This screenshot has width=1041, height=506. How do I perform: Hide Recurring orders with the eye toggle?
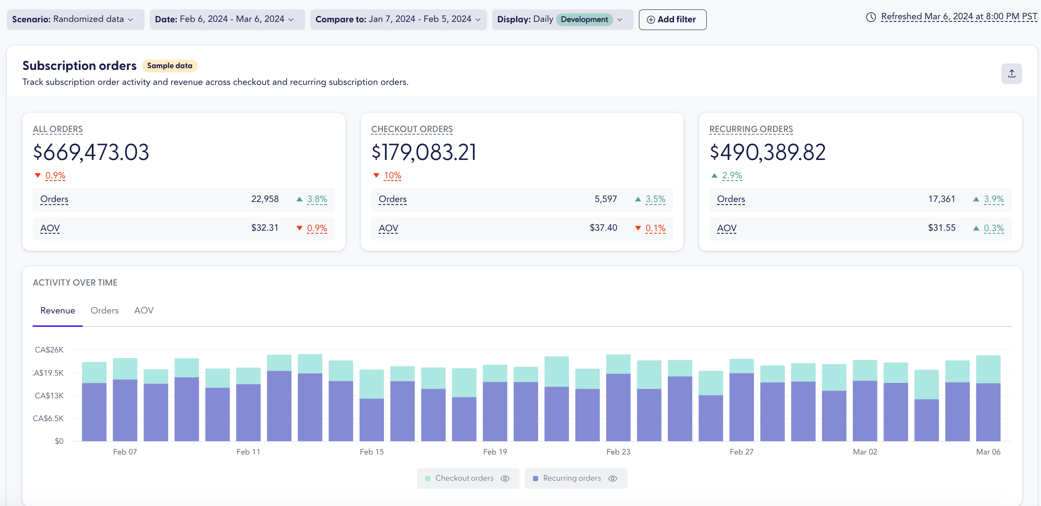pyautogui.click(x=612, y=478)
